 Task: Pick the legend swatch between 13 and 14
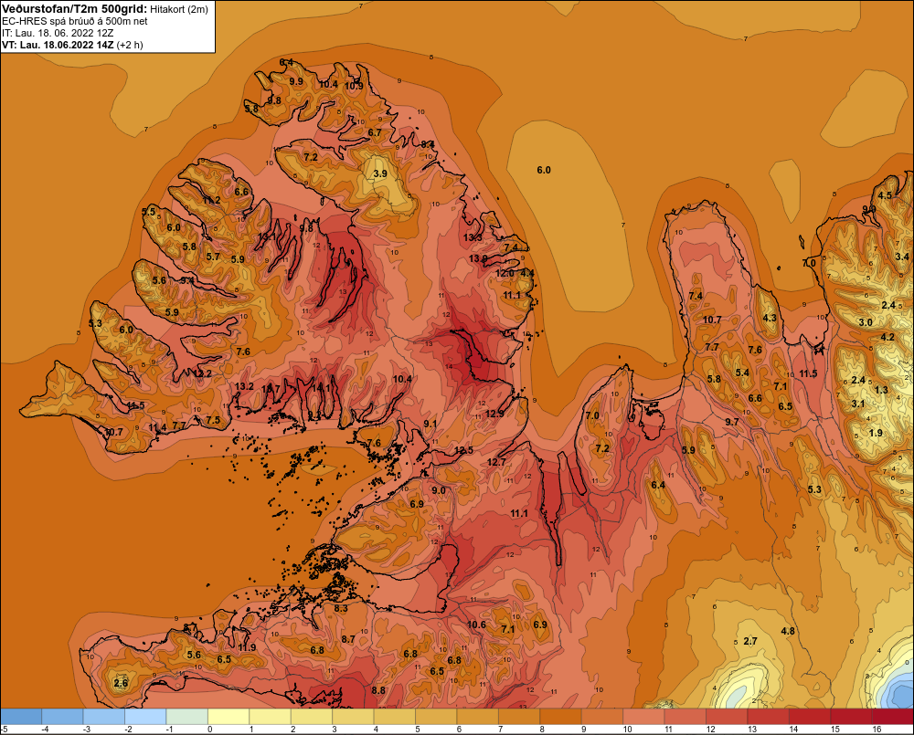[769, 717]
